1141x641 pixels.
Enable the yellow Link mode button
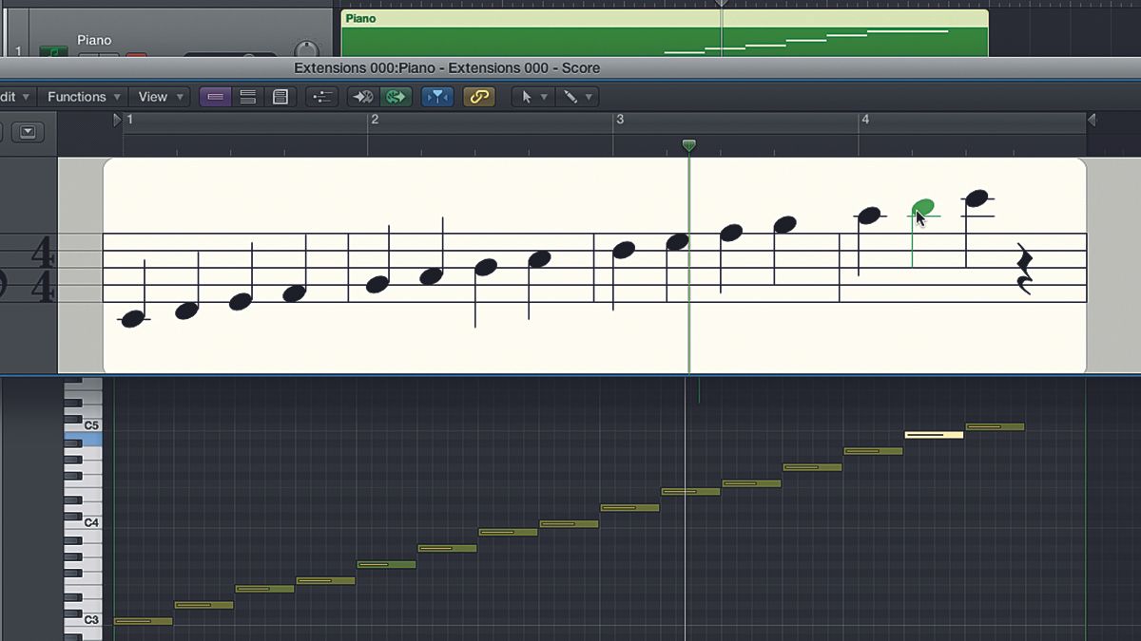pos(479,96)
